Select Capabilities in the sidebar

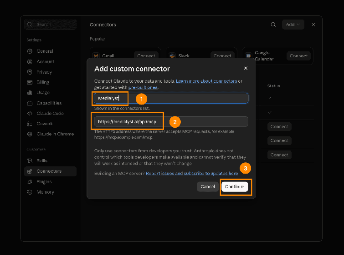51,103
